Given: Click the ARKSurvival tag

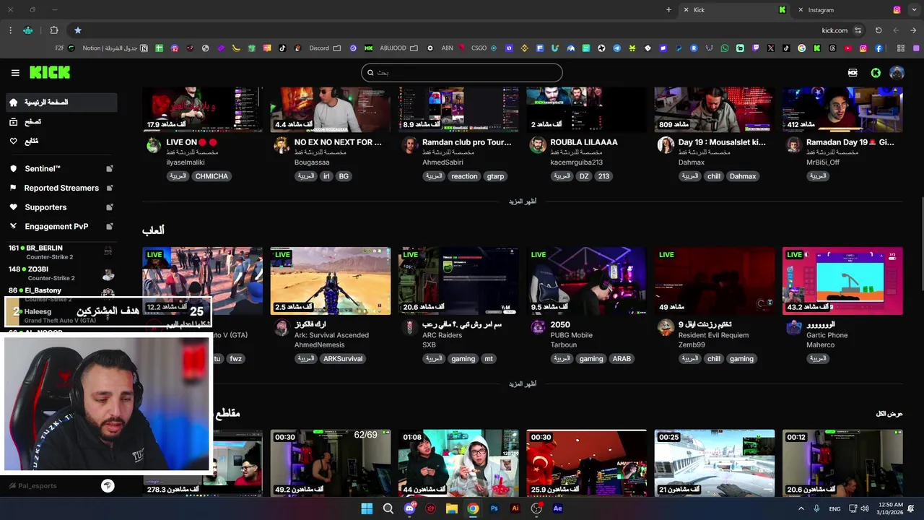Looking at the screenshot, I should tap(343, 359).
